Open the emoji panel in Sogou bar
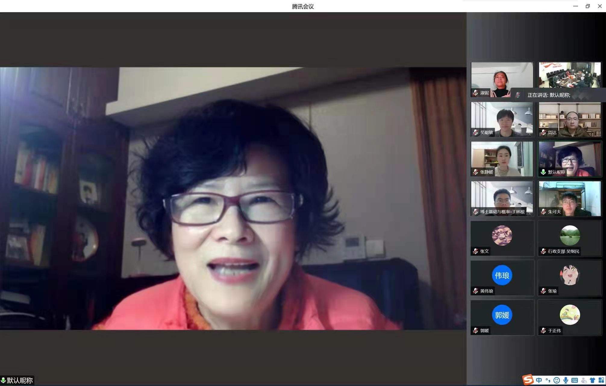This screenshot has width=606, height=386. click(x=557, y=380)
